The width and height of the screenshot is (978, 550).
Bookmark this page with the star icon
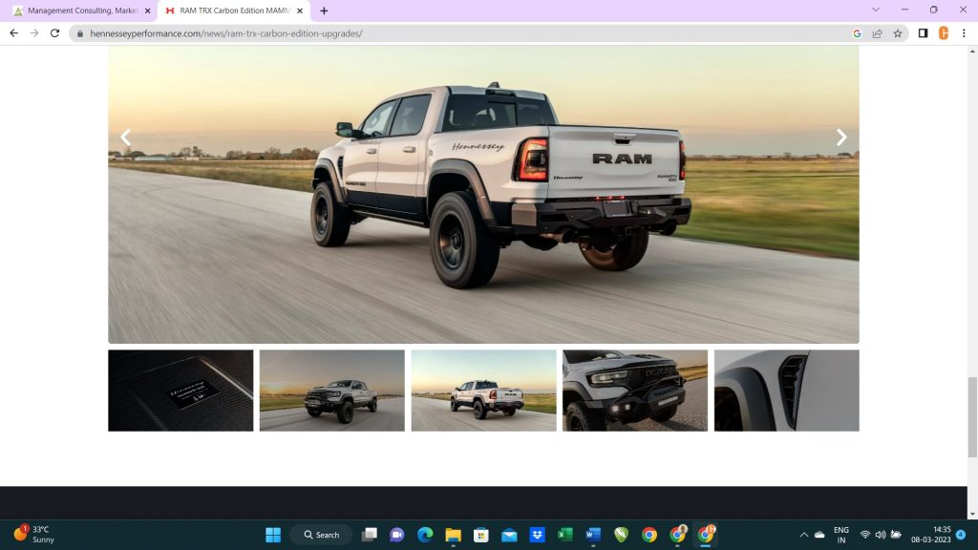(898, 33)
